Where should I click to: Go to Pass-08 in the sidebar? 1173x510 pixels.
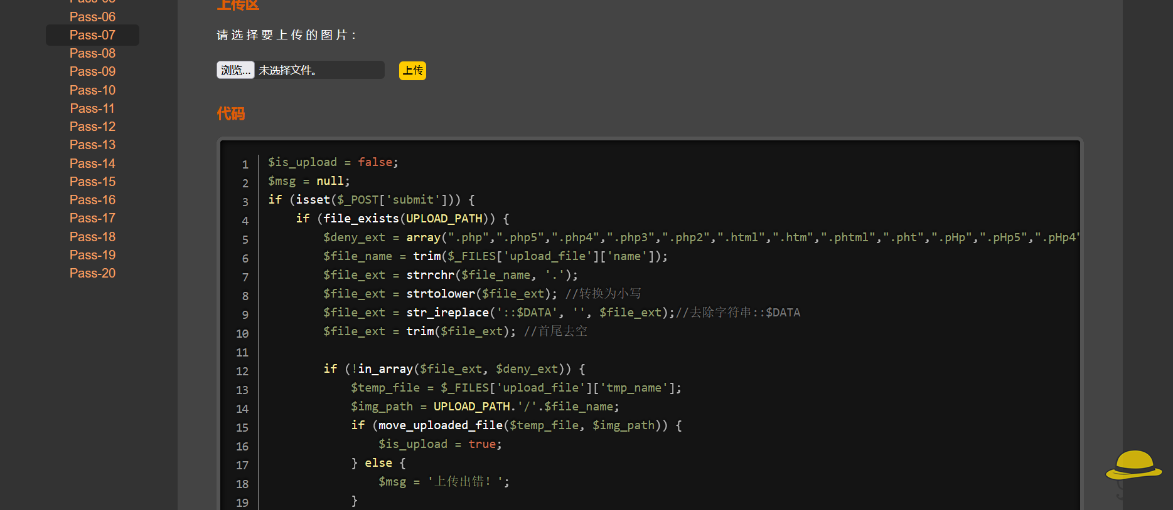pyautogui.click(x=92, y=53)
